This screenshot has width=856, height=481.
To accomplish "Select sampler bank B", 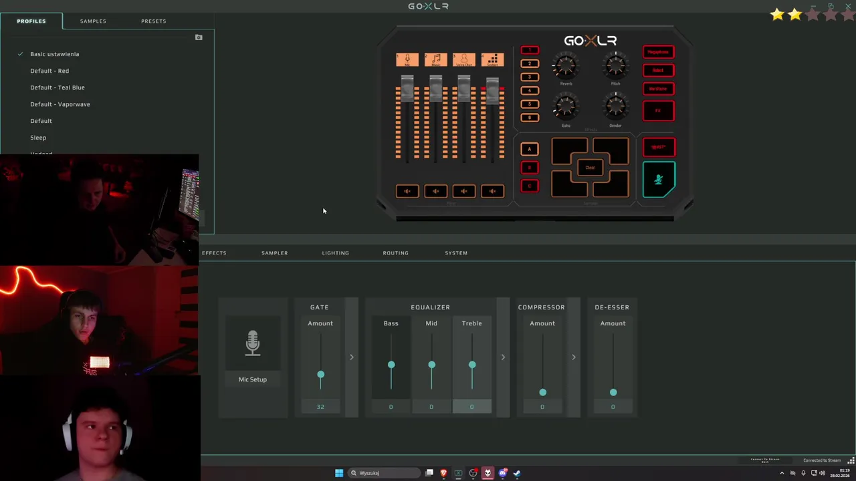I will pos(530,168).
